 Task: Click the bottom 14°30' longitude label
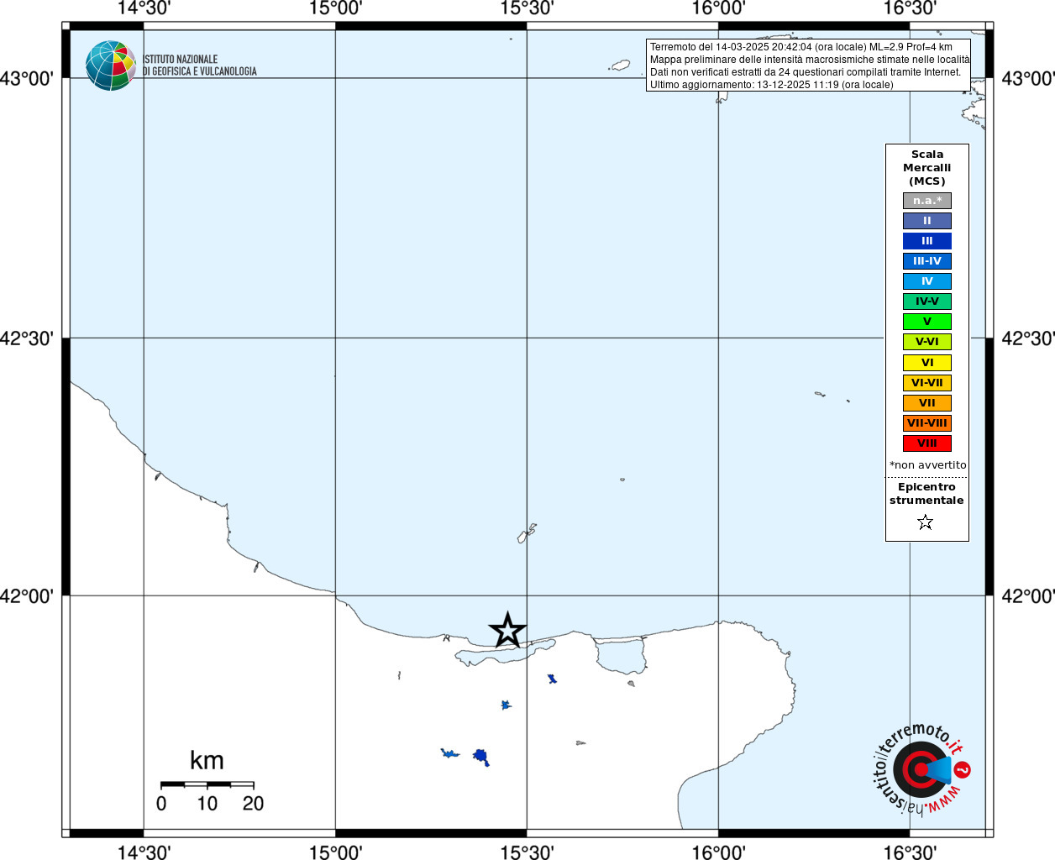coord(144,852)
